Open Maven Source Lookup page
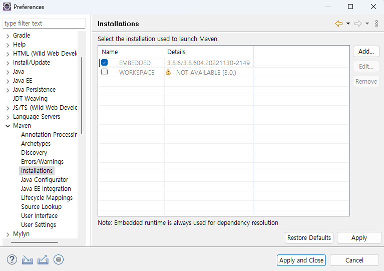This screenshot has width=384, height=271. [41, 207]
